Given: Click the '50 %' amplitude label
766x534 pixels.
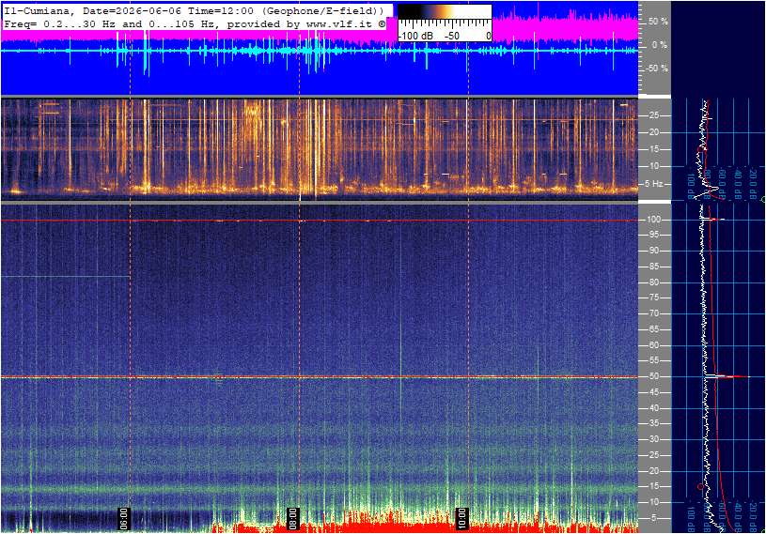Looking at the screenshot, I should [x=658, y=22].
